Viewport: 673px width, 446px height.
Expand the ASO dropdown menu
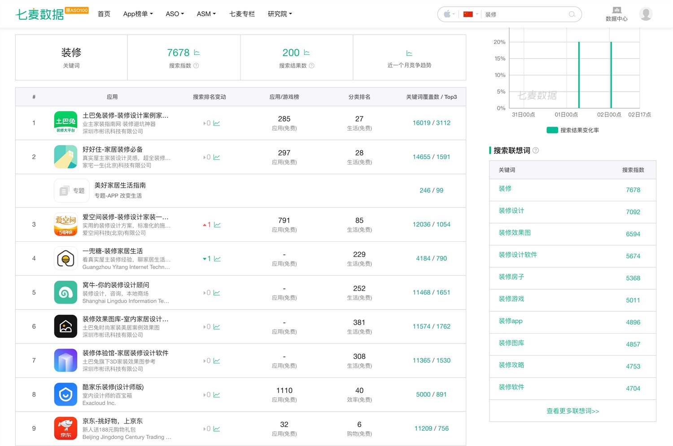coord(175,14)
